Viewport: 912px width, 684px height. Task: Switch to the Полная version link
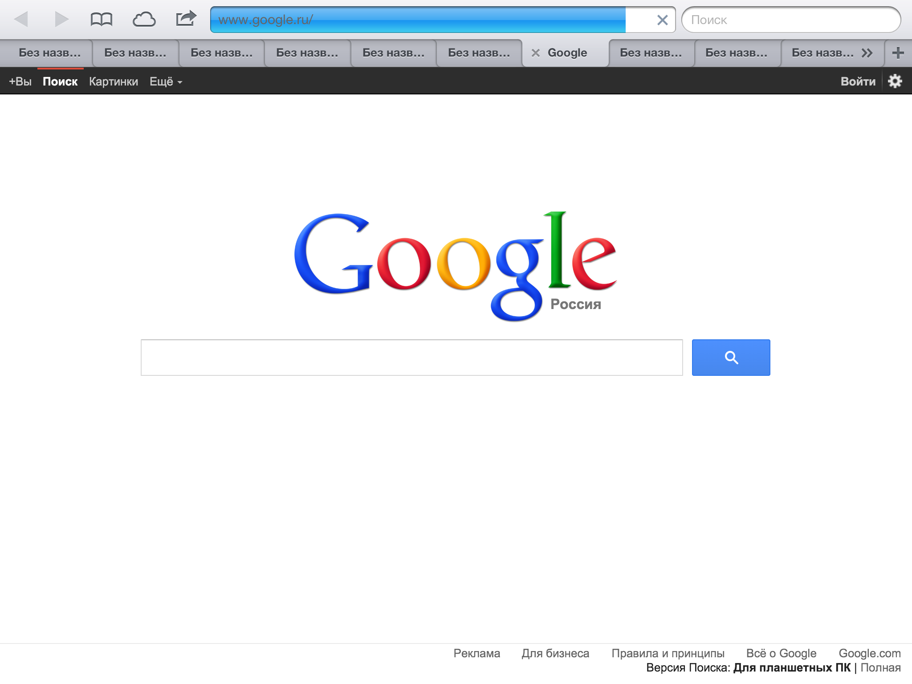(880, 668)
